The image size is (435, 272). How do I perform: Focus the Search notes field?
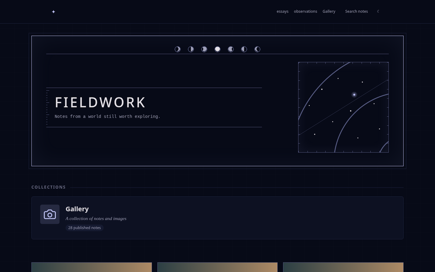click(x=357, y=11)
